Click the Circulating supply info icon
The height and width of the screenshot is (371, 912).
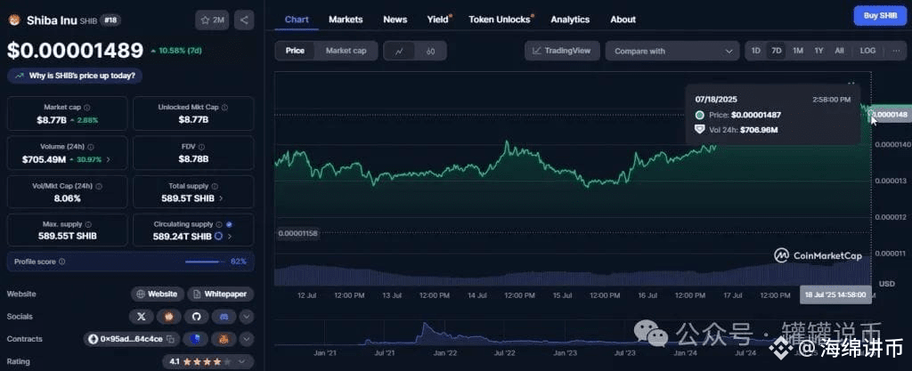pyautogui.click(x=219, y=224)
